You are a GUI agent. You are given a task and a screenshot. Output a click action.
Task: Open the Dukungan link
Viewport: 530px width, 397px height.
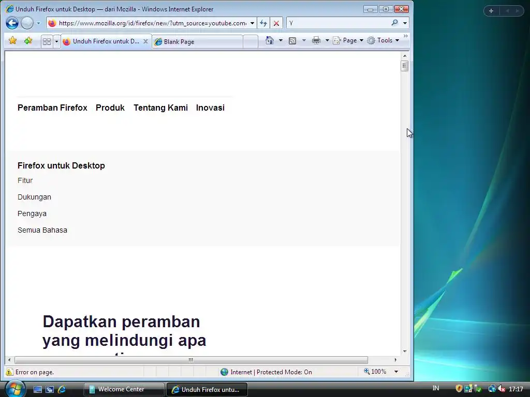point(35,197)
